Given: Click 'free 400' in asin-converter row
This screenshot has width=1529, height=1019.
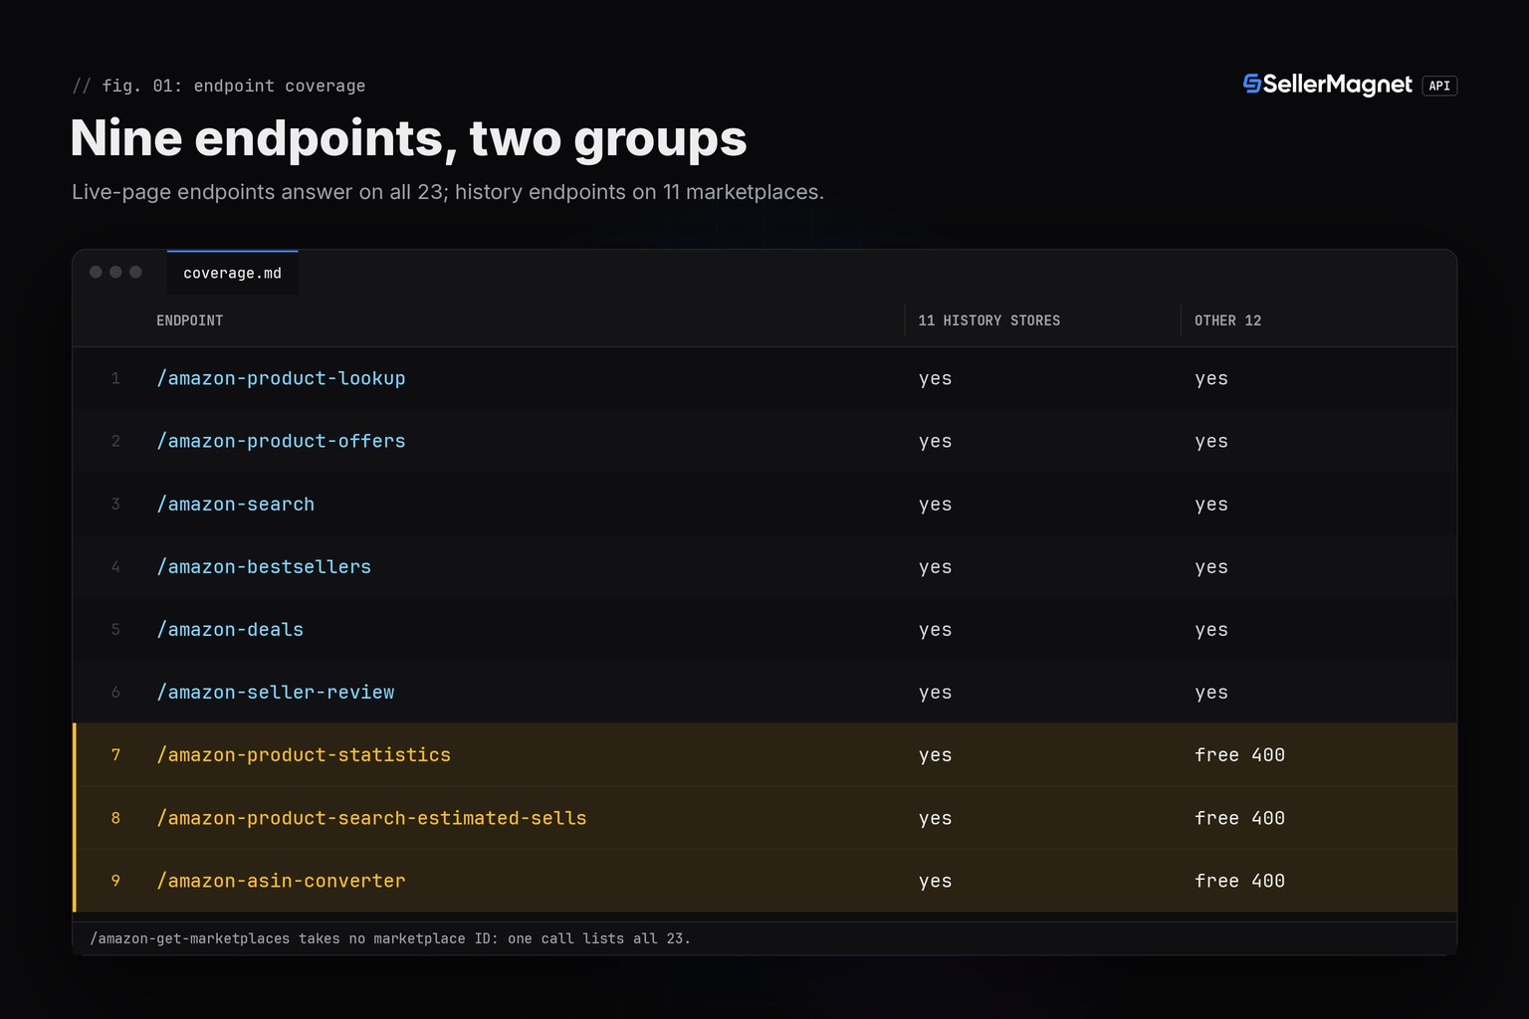Looking at the screenshot, I should pyautogui.click(x=1239, y=881).
